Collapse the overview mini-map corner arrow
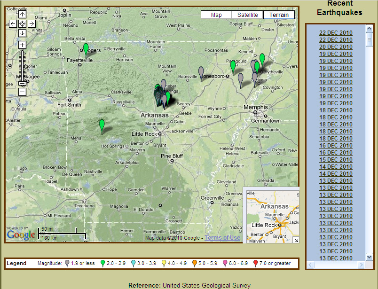Image resolution: width=378 pixels, height=289 pixels. [296, 240]
